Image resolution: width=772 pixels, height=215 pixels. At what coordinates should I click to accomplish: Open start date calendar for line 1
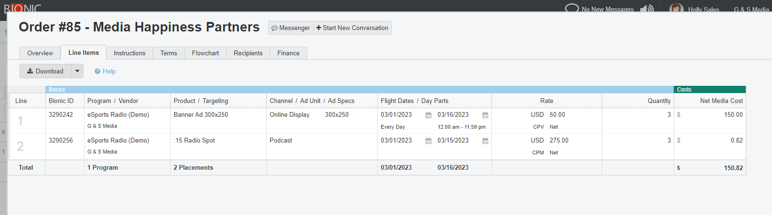[x=428, y=115]
